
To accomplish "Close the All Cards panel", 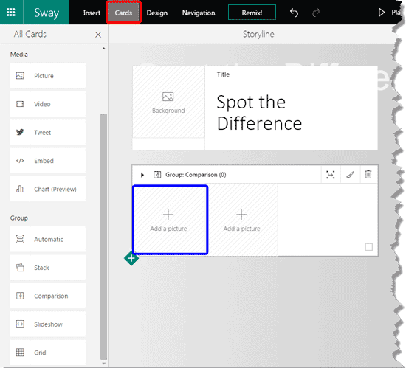I will (x=98, y=35).
